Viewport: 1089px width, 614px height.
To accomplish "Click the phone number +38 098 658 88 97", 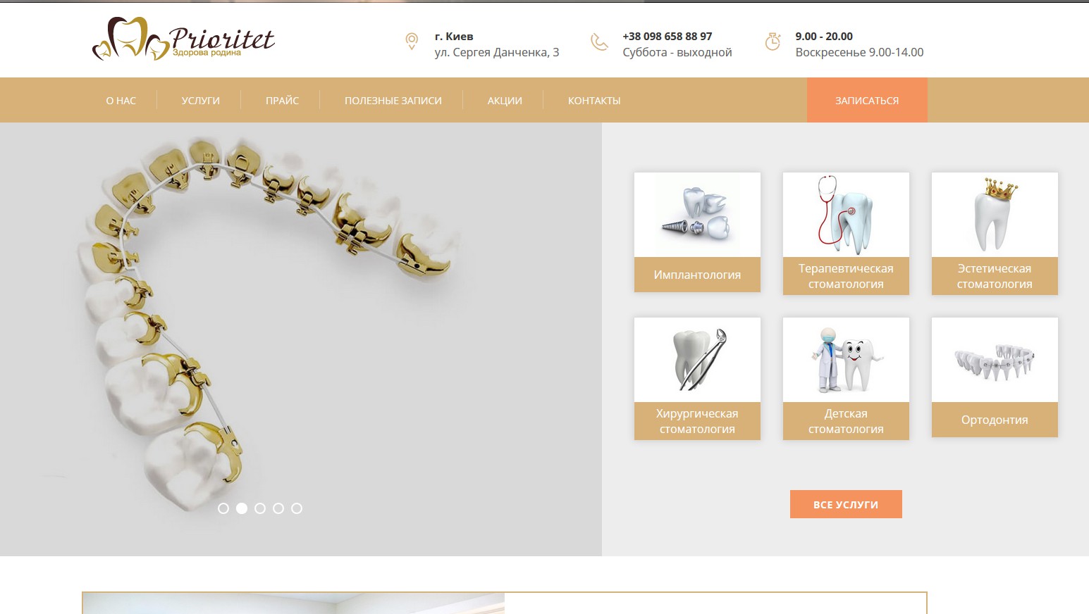I will pos(667,36).
